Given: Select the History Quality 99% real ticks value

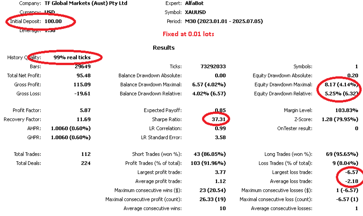Looking at the screenshot, I should coord(72,57).
